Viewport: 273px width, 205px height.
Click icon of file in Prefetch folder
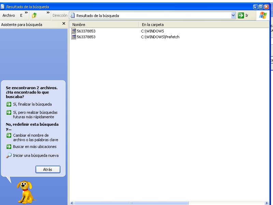pos(74,37)
